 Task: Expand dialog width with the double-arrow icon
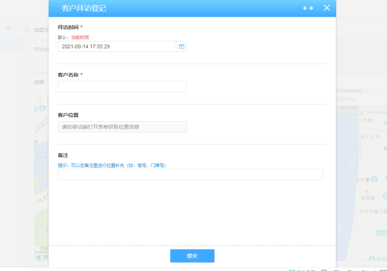click(308, 8)
